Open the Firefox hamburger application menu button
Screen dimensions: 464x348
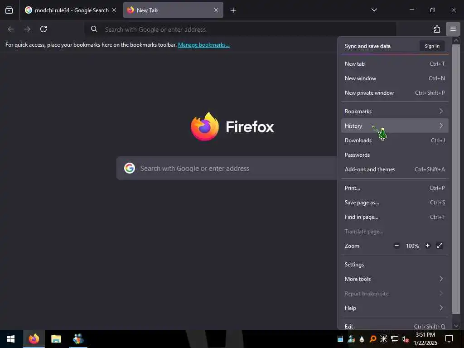(x=453, y=29)
